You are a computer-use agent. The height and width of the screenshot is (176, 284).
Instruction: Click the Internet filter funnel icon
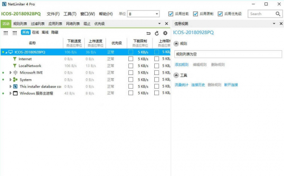[x=15, y=59]
